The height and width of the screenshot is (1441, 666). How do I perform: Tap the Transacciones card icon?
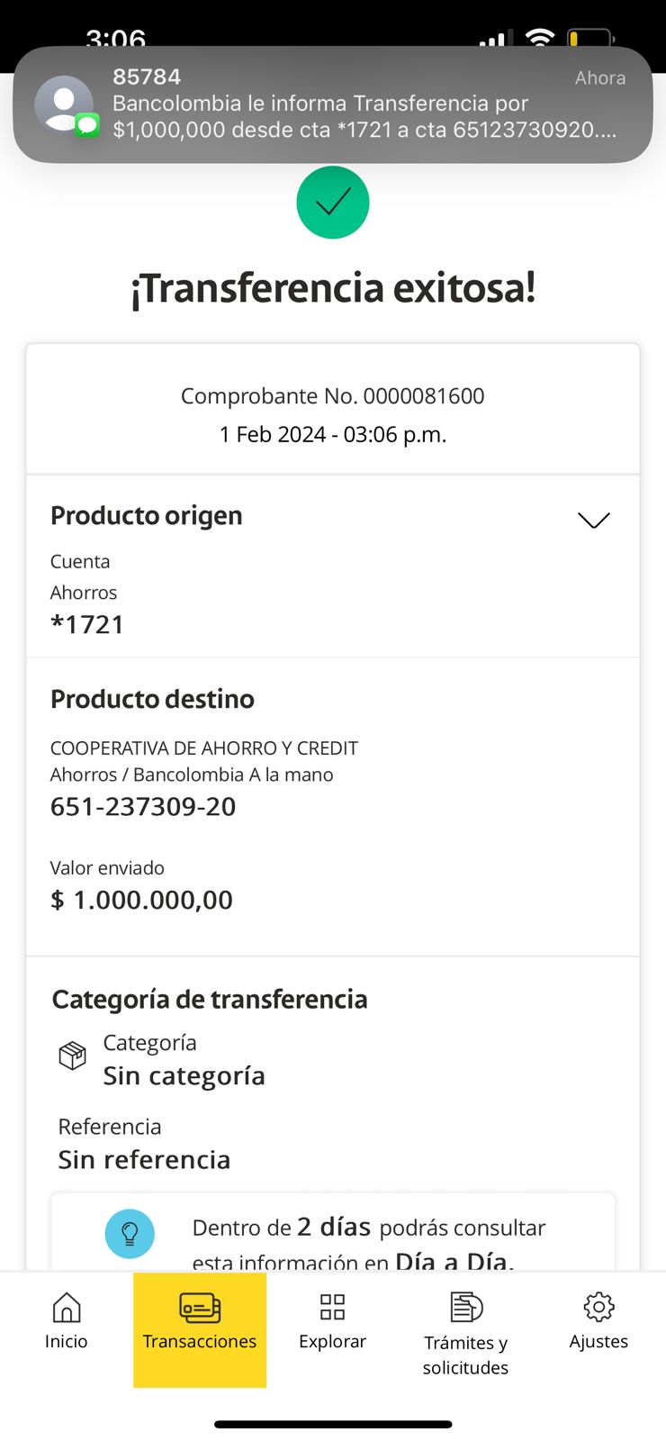200,1307
